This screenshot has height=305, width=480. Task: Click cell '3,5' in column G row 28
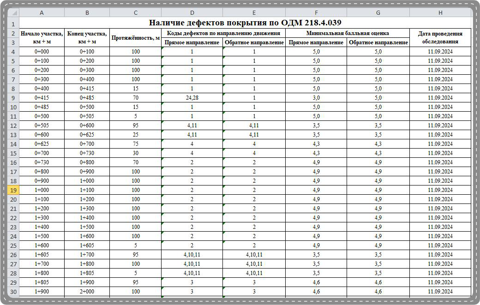378,273
